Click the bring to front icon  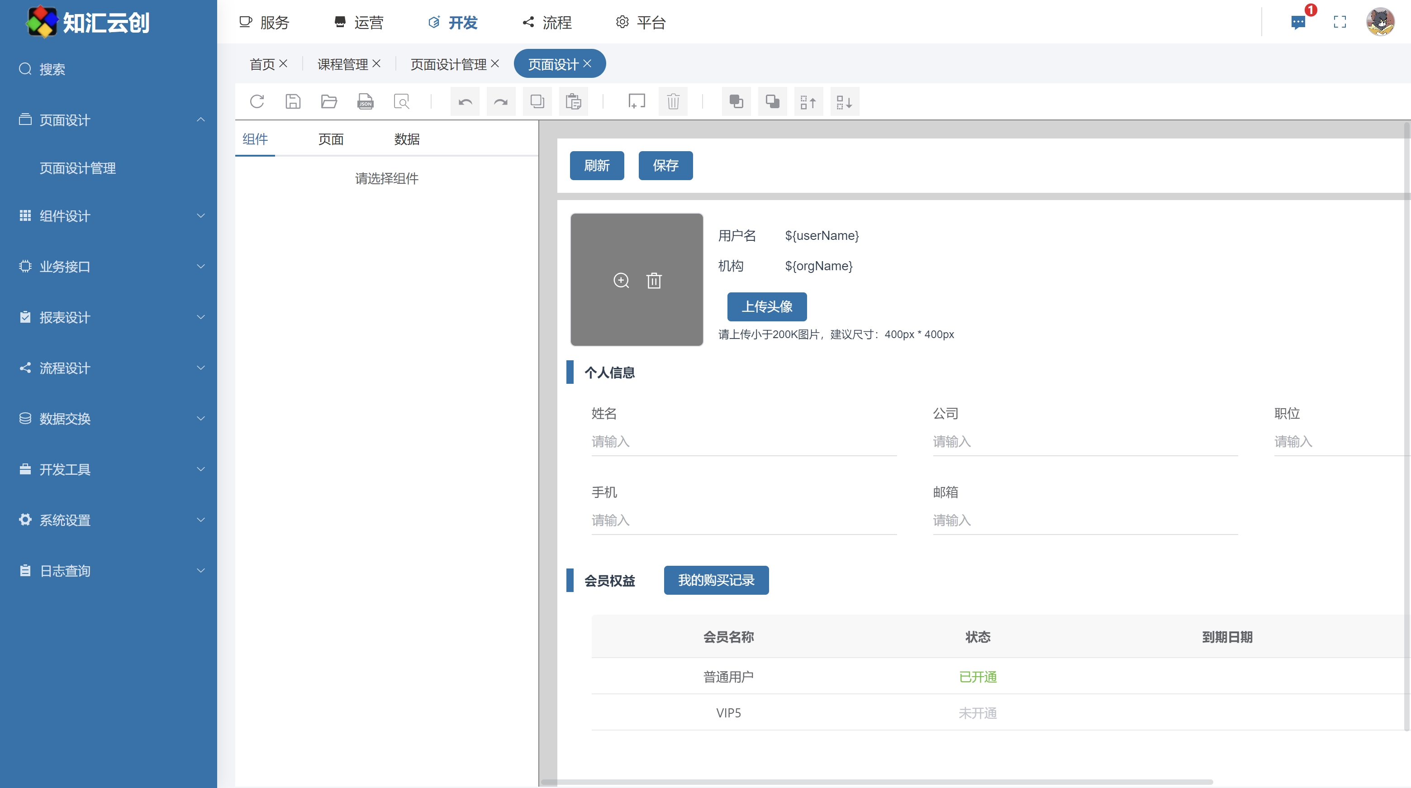(736, 101)
